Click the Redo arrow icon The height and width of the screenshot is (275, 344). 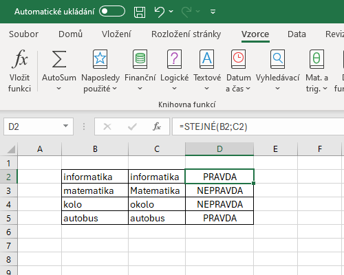coord(186,12)
